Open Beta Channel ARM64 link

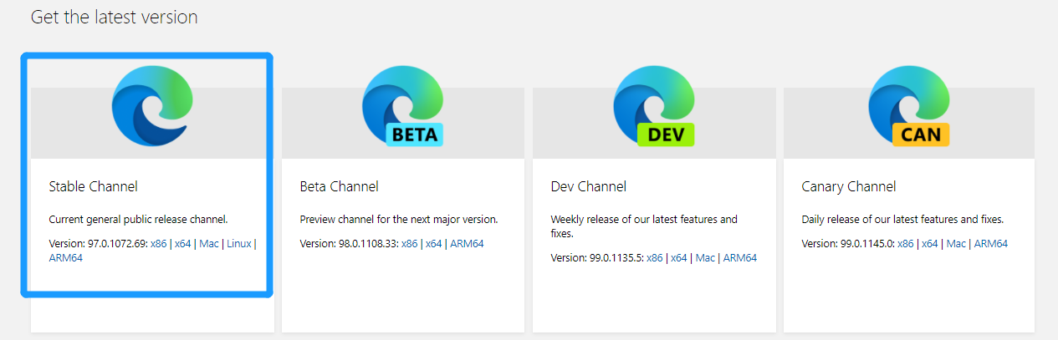pyautogui.click(x=467, y=244)
